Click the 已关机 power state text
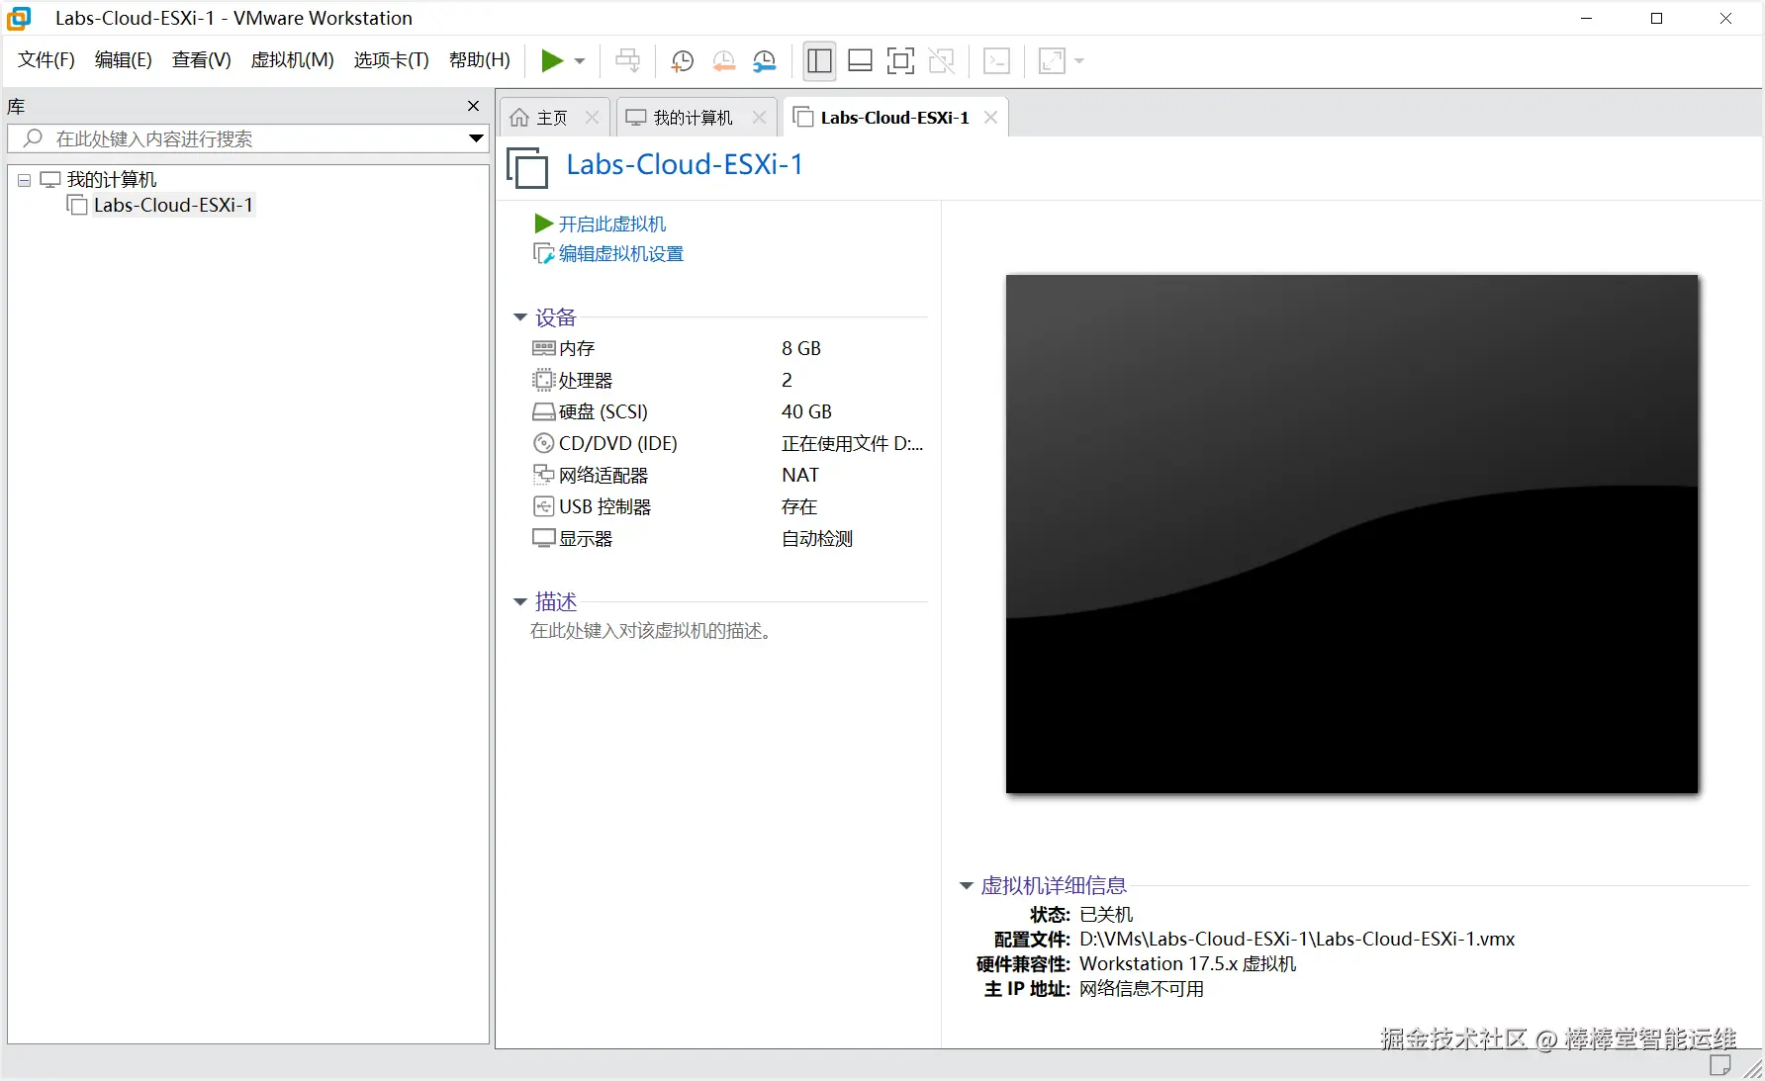This screenshot has width=1765, height=1081. [x=1106, y=914]
